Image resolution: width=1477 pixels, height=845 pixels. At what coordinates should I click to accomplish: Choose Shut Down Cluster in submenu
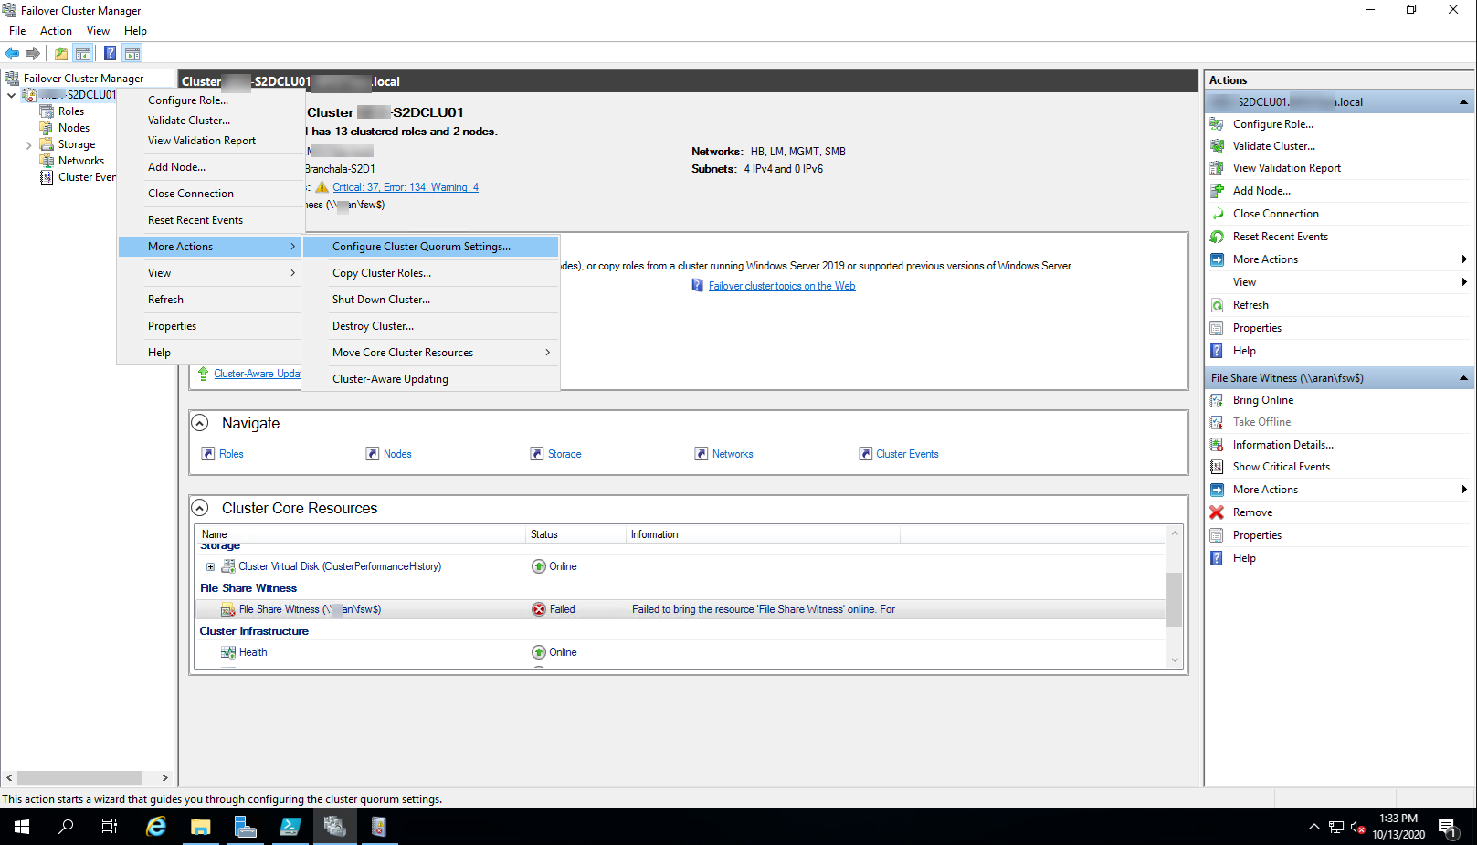click(x=430, y=300)
